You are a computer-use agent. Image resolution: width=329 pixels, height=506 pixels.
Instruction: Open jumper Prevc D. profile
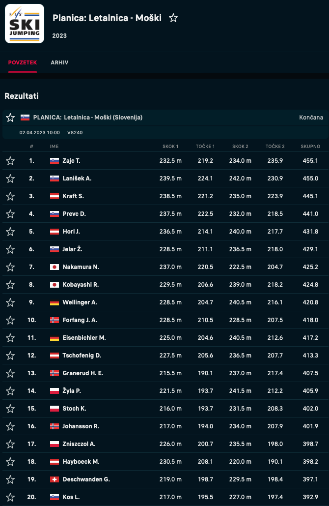[74, 214]
